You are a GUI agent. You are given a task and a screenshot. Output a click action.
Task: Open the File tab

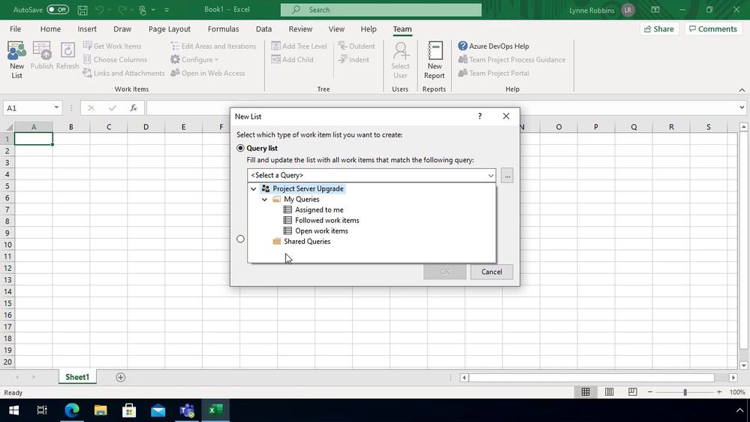[x=15, y=29]
